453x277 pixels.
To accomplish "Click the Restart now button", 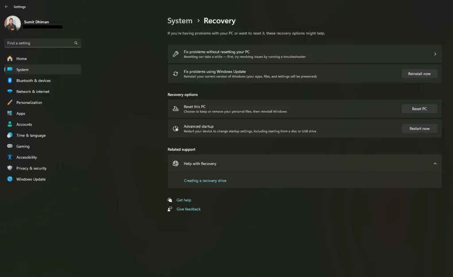I will click(419, 129).
